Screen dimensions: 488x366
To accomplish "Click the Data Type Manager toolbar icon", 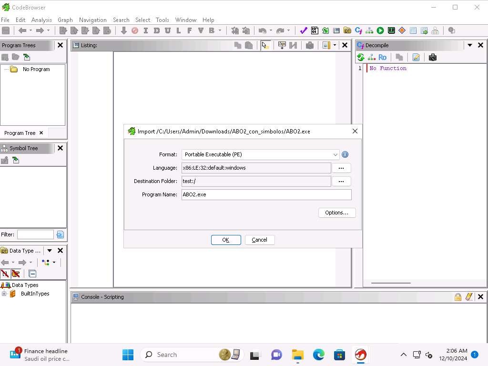I will [x=347, y=30].
